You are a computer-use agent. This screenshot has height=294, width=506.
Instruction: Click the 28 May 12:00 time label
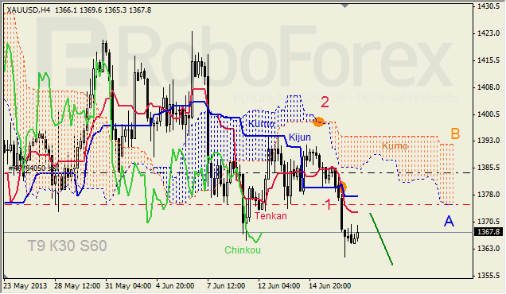click(77, 286)
